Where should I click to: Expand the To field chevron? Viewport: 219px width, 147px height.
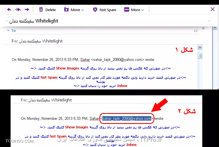coord(8,31)
